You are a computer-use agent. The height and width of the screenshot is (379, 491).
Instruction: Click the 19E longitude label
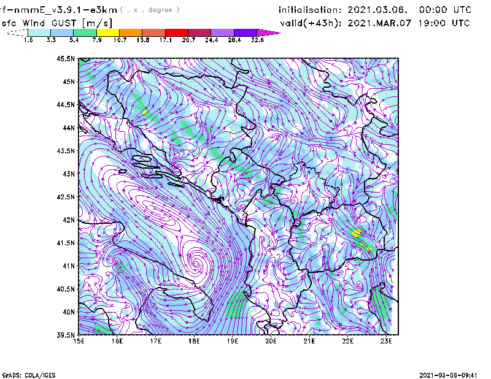[x=233, y=341]
